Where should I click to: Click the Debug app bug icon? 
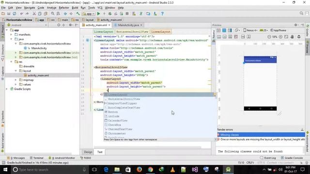[x=110, y=14]
